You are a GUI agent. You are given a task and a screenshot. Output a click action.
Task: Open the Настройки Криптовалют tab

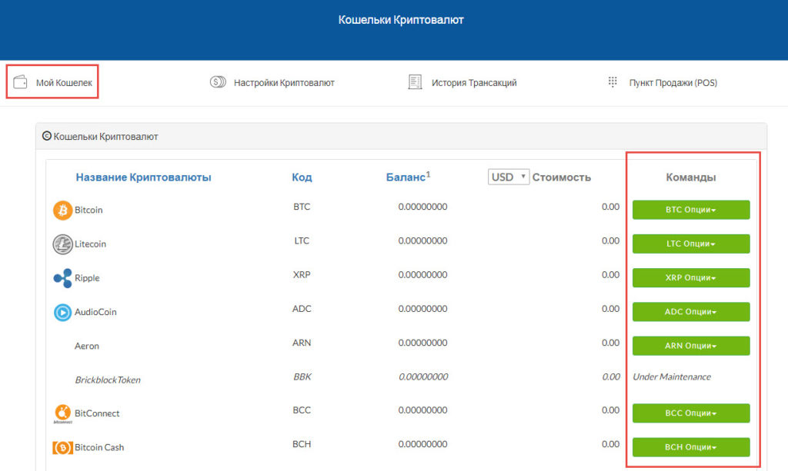coord(272,82)
